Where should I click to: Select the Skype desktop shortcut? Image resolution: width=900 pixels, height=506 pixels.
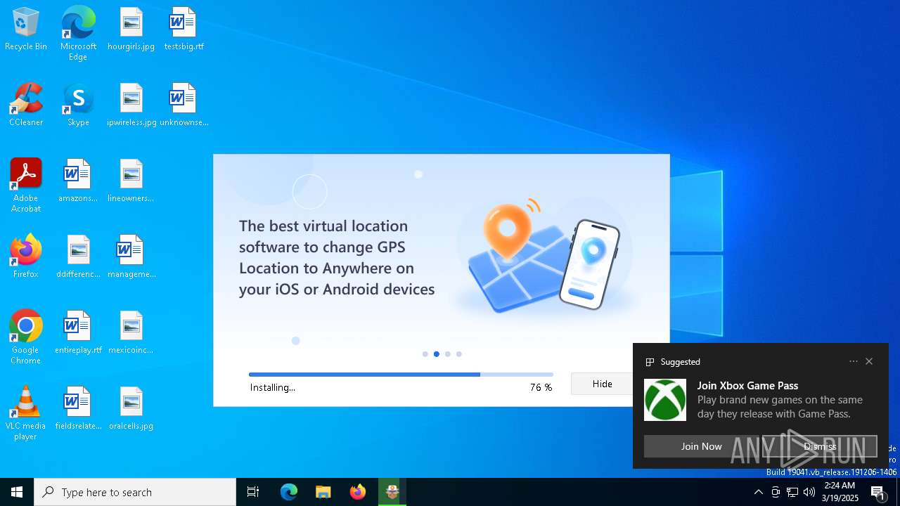coord(78,105)
